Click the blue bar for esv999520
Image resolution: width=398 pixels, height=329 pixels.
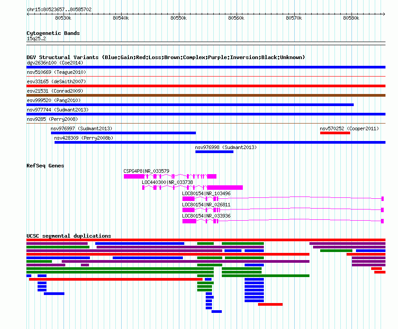tap(190, 105)
